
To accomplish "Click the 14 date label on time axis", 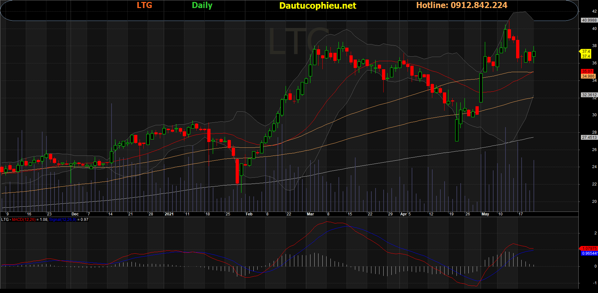I will [110, 214].
